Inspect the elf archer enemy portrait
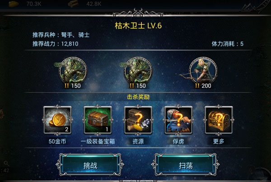 coord(203,70)
